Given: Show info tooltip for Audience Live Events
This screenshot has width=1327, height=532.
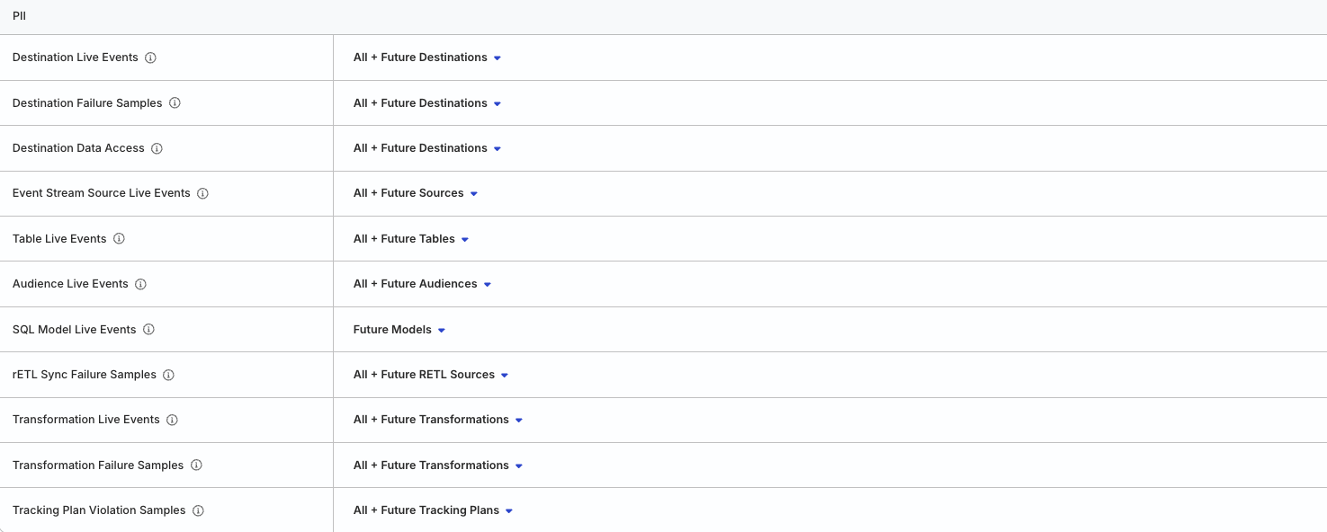Looking at the screenshot, I should tap(140, 284).
